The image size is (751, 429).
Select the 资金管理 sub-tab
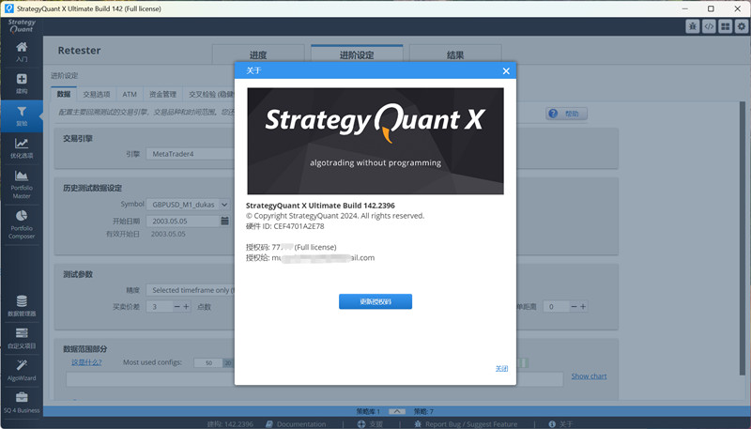click(162, 94)
